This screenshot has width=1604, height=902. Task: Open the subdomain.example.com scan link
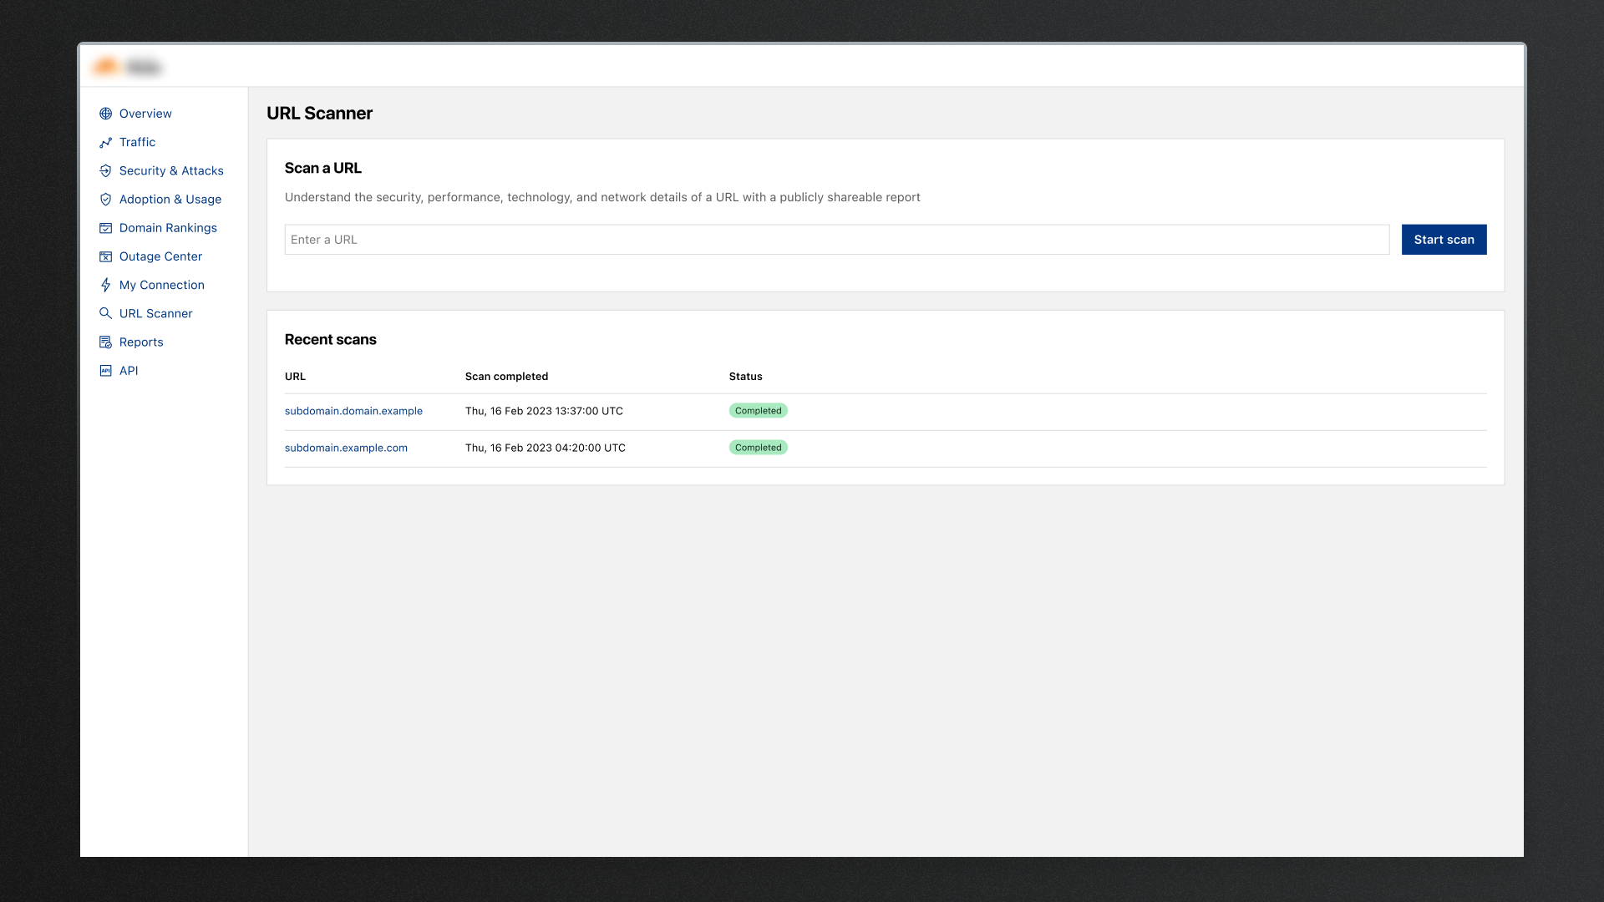346,448
